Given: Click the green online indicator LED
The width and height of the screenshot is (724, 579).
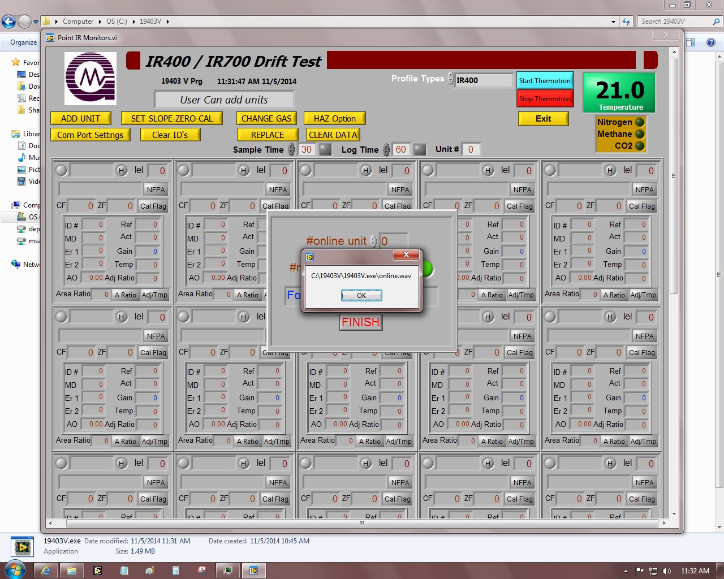Looking at the screenshot, I should [x=428, y=269].
